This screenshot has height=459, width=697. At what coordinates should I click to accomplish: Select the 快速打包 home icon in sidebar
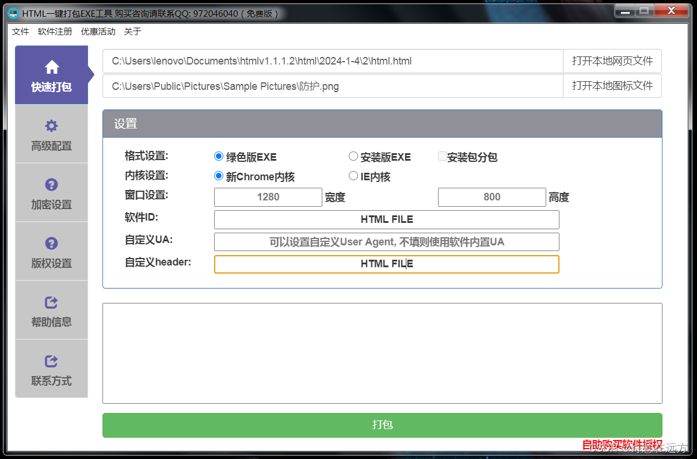point(52,67)
